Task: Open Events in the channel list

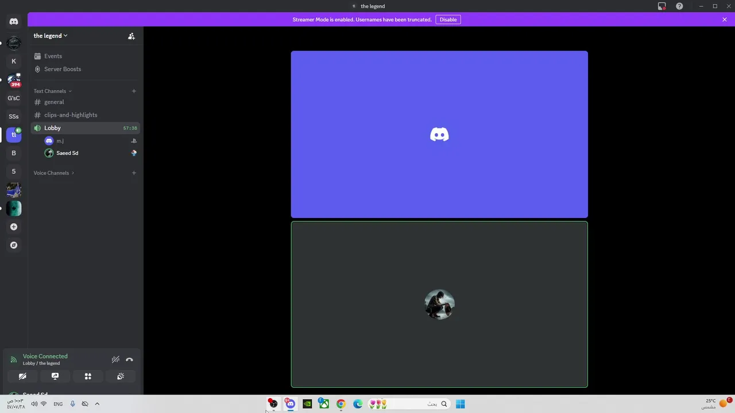Action: coord(86,56)
